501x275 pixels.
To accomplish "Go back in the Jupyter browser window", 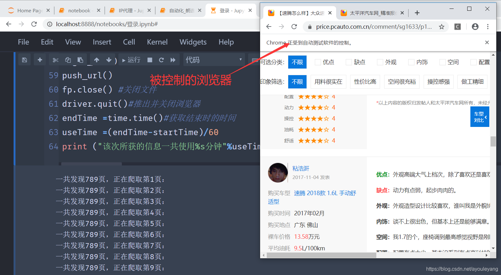I will click(x=9, y=24).
